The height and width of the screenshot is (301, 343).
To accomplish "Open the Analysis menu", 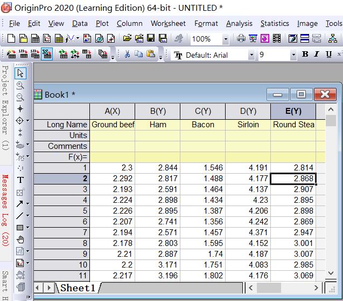I will click(239, 23).
